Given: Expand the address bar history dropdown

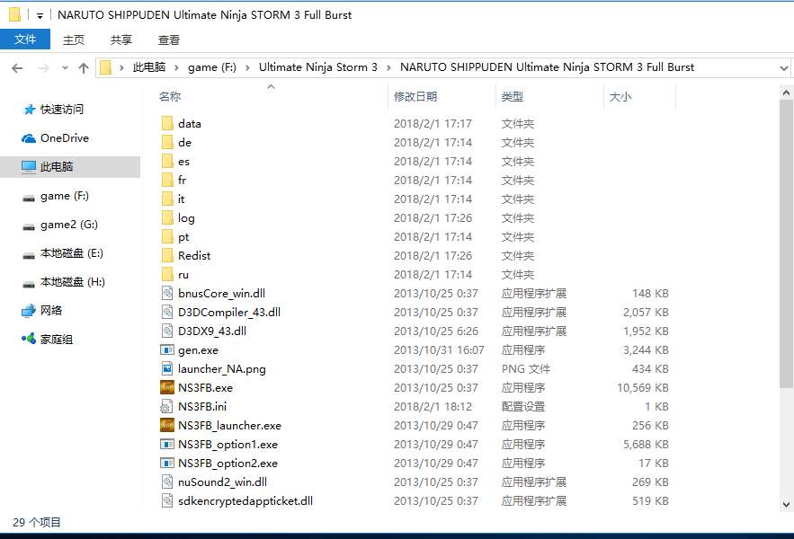Looking at the screenshot, I should pyautogui.click(x=783, y=67).
